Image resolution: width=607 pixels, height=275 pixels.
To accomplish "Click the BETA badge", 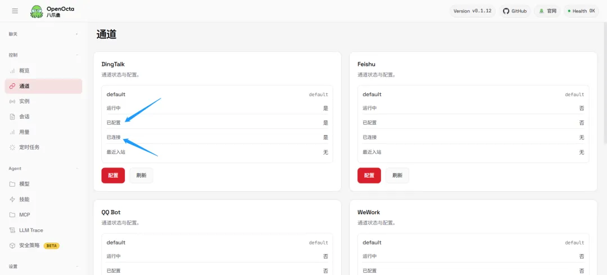I will point(51,246).
